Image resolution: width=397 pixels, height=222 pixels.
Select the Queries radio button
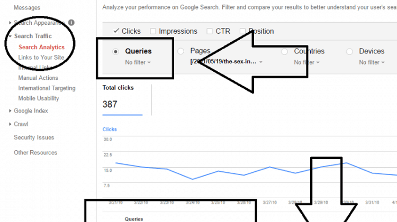click(x=115, y=52)
